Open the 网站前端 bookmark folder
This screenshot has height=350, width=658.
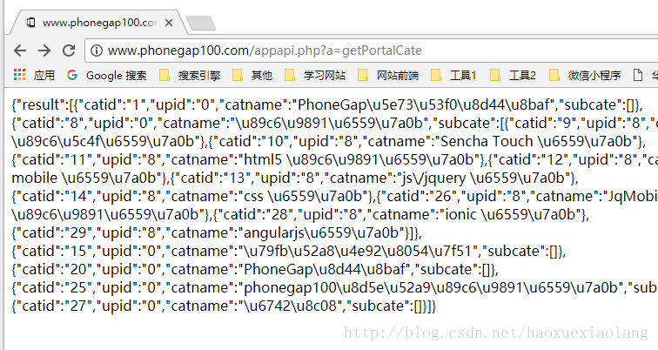coord(388,75)
